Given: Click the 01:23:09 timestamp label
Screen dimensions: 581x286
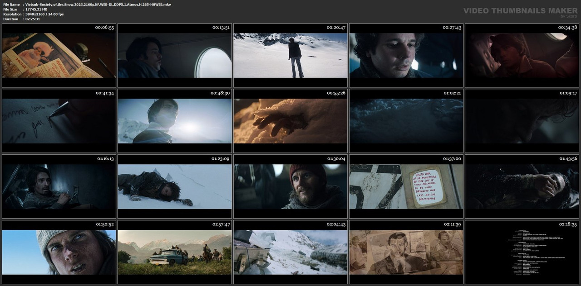Looking at the screenshot, I should tap(220, 159).
